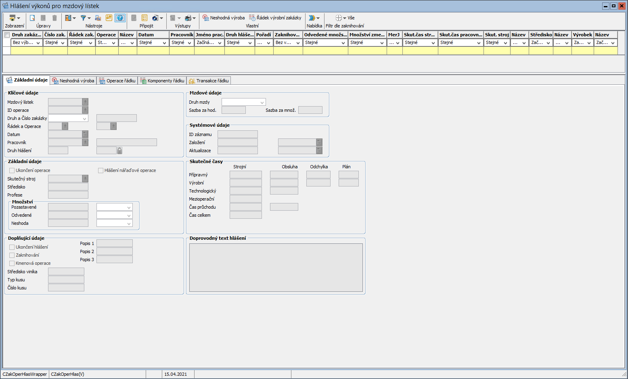The height and width of the screenshot is (379, 628).
Task: Click the Řádek výrobní zakázky button
Action: (275, 18)
